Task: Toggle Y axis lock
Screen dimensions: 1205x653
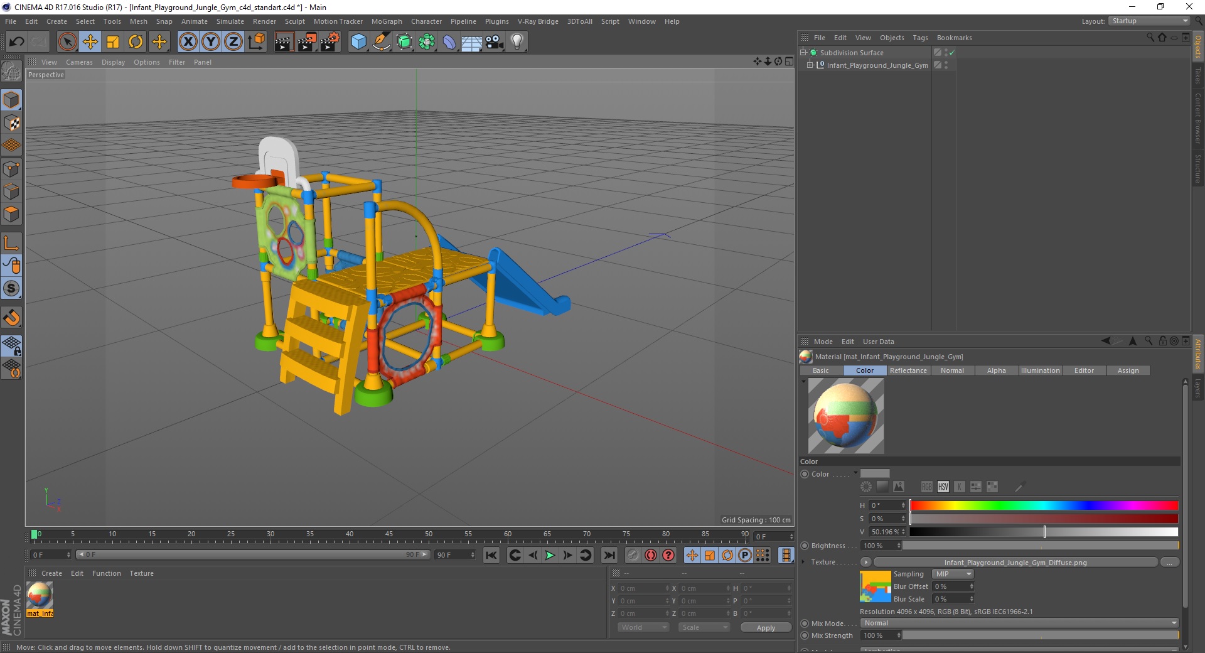Action: point(211,42)
